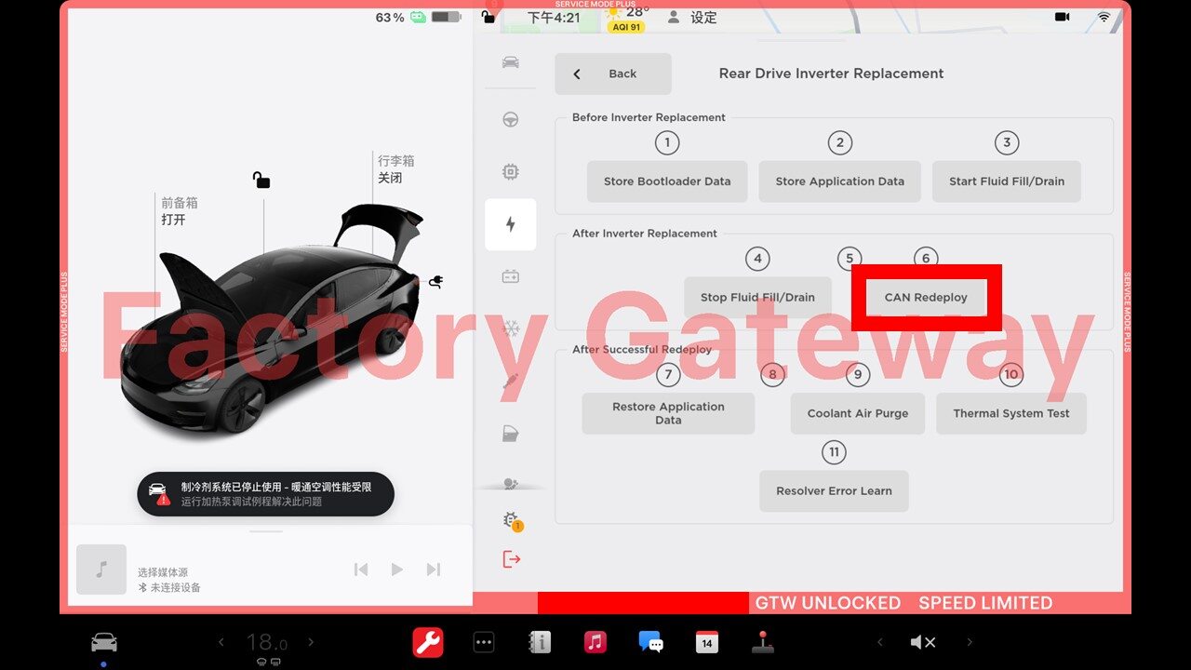Increase cabin temperature with right arrow
This screenshot has width=1191, height=670.
(311, 642)
